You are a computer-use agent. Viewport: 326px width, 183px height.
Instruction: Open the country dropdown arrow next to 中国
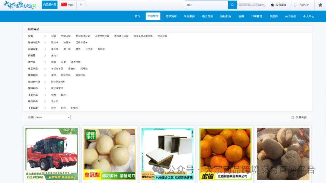click(81, 5)
